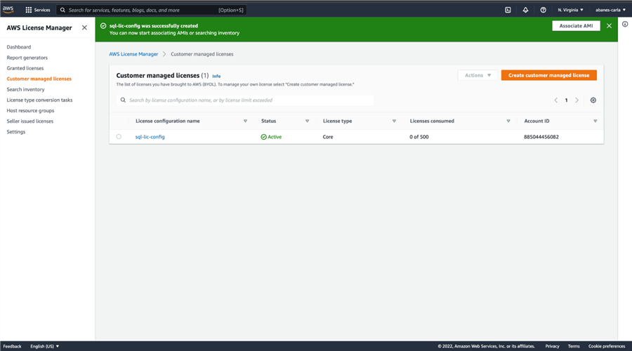Open the Privacy footer link
Viewport: 632px width, 351px height.
point(552,346)
